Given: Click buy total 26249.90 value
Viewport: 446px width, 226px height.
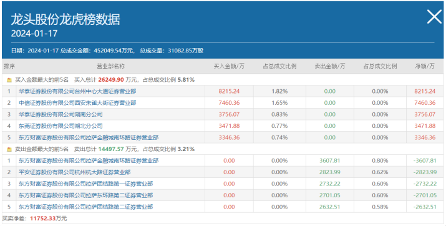Looking at the screenshot, I should click(111, 80).
